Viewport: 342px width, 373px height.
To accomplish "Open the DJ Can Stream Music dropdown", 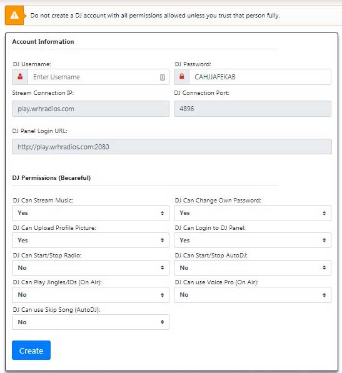I will pos(91,213).
